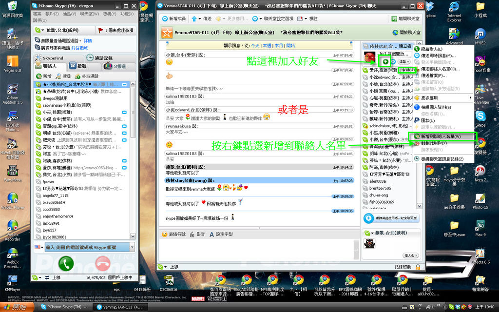Click the lock icon next to 記錄啓動
Image resolution: width=499 pixels, height=312 pixels.
pyautogui.click(x=418, y=267)
